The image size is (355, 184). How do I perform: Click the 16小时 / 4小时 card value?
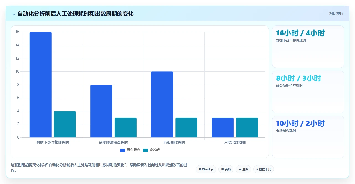(x=300, y=33)
